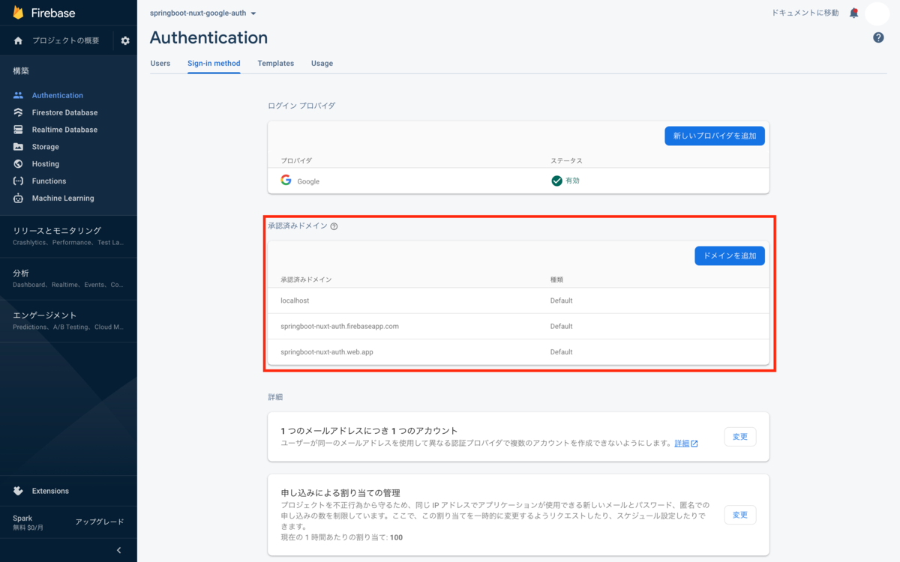
Task: Click the Spark plan label
Action: (x=22, y=518)
